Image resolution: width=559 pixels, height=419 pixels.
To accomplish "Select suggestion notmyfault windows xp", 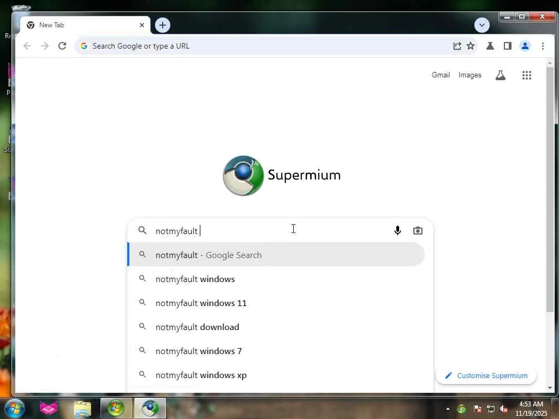I will (x=276, y=375).
